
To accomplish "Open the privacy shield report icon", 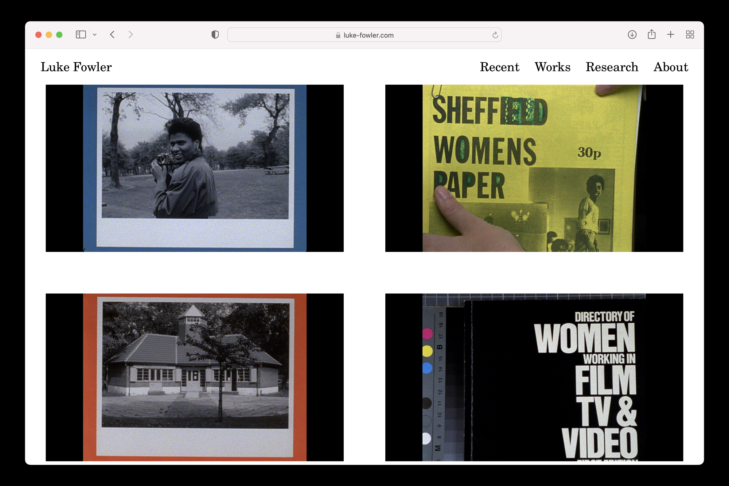I will coord(215,35).
